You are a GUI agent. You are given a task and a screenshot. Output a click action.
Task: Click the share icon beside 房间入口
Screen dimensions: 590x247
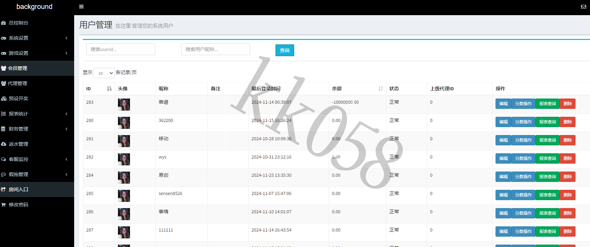click(x=3, y=189)
